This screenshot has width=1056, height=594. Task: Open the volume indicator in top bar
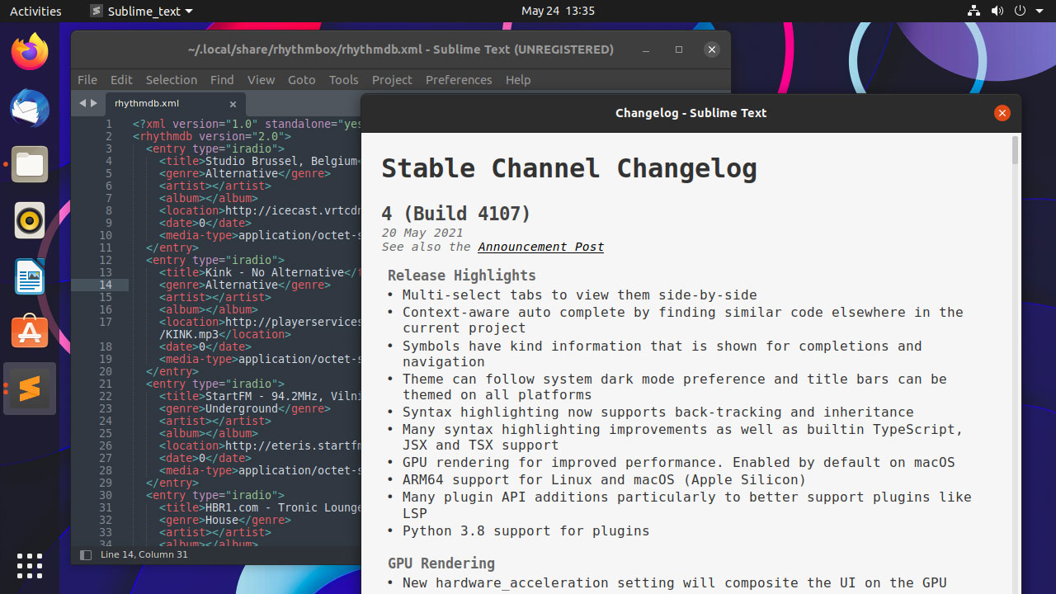pyautogui.click(x=997, y=11)
